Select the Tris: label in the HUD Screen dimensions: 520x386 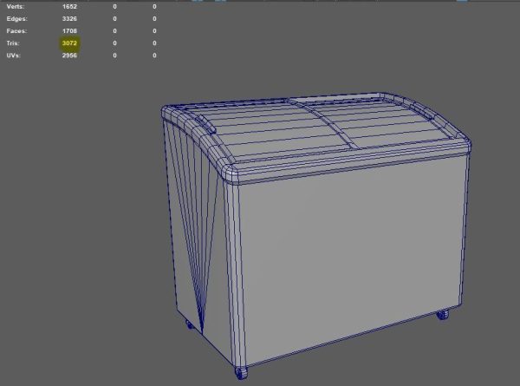point(13,43)
